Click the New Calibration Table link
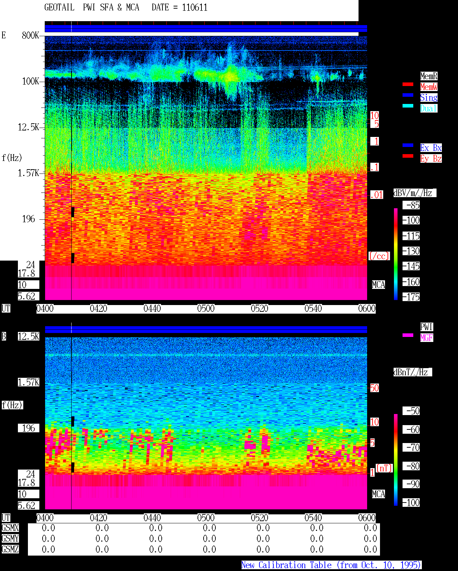This screenshot has width=458, height=571. click(331, 565)
